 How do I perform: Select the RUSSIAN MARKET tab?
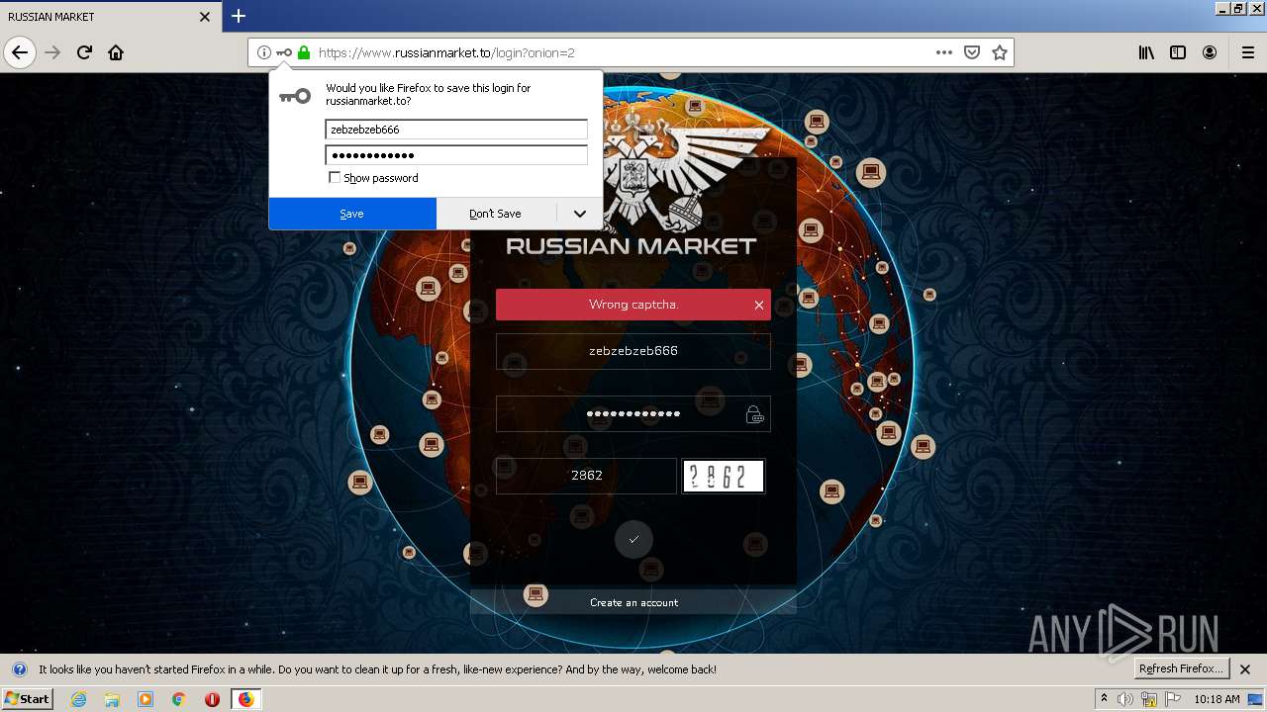click(109, 17)
